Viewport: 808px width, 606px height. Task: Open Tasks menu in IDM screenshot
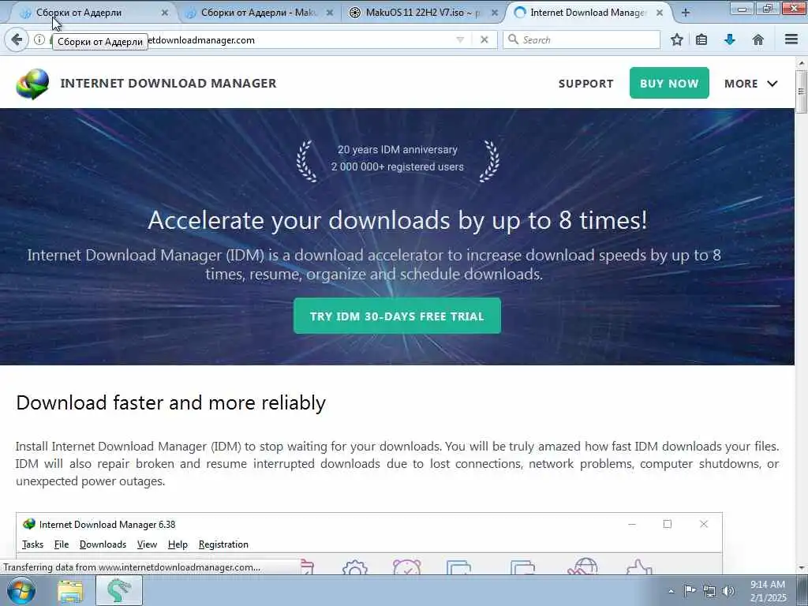point(32,544)
